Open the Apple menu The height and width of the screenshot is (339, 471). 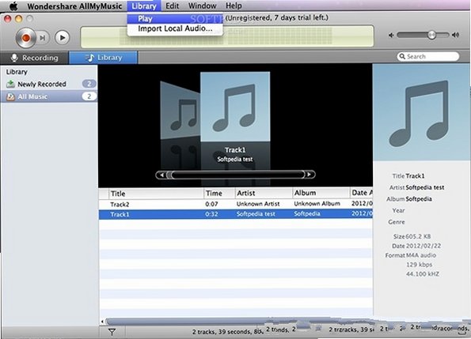point(13,6)
